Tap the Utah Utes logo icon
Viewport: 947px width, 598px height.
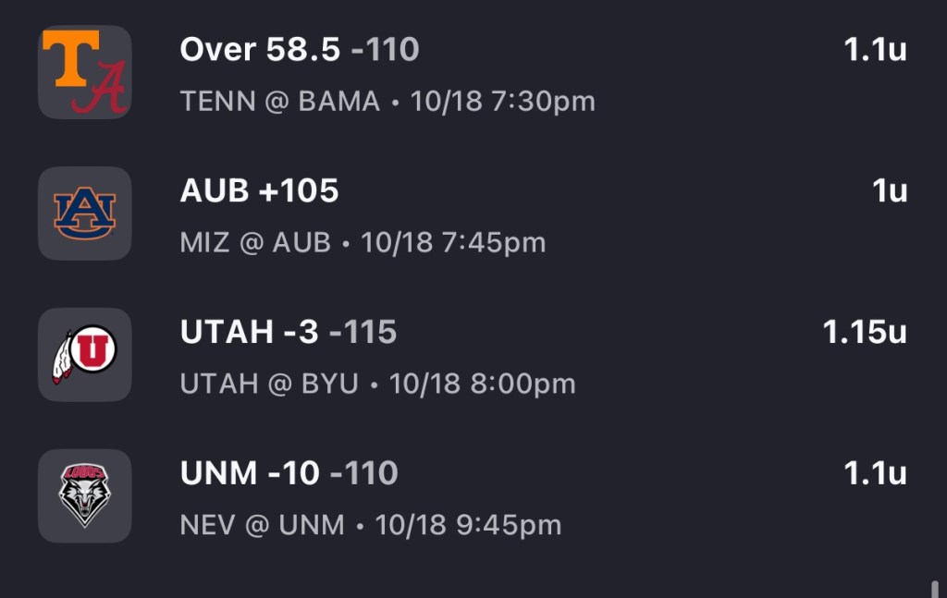[x=84, y=355]
